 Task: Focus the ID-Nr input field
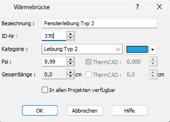[x=54, y=36]
